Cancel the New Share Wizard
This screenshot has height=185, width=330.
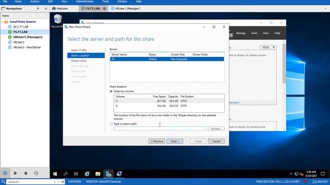click(x=217, y=141)
